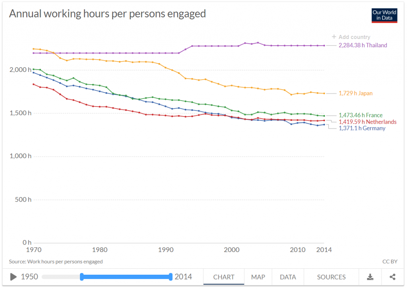Click the Germany legend label

pos(362,128)
